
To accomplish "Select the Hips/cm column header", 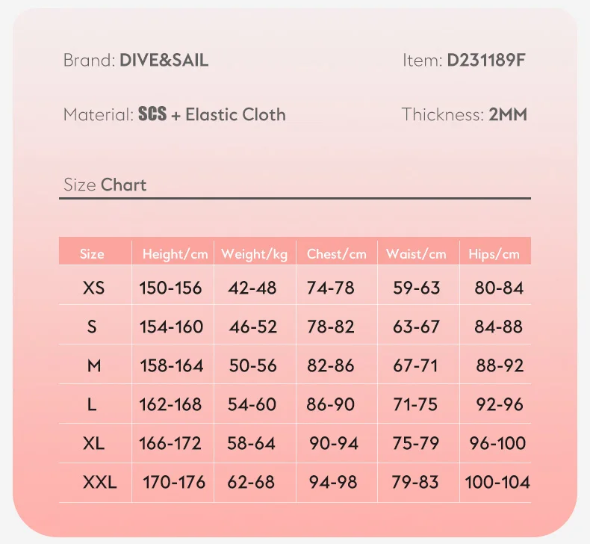I will (494, 254).
